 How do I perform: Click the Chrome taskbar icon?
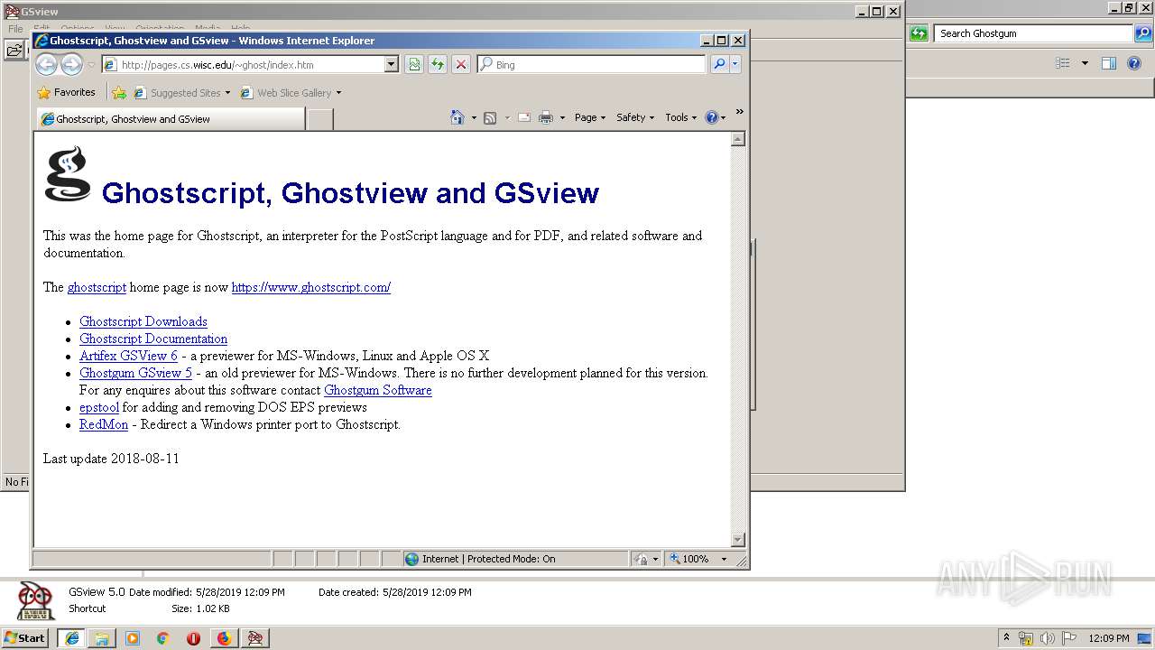pyautogui.click(x=162, y=638)
